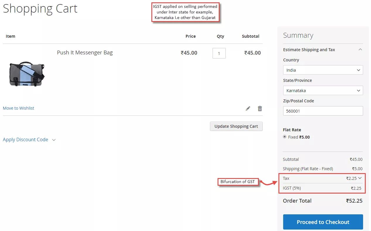Edit the Push It Messenger Bag item with the pencil icon
This screenshot has width=371, height=231.
(x=248, y=108)
